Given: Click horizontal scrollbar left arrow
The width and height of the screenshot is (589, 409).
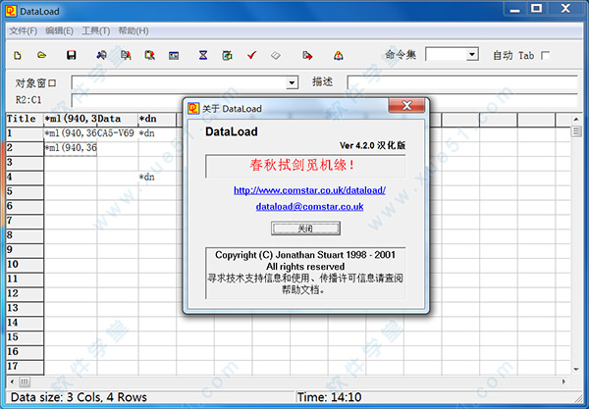Looking at the screenshot, I should 12,382.
